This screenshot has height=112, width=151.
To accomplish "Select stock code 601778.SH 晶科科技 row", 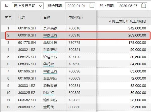I will pos(74,43).
